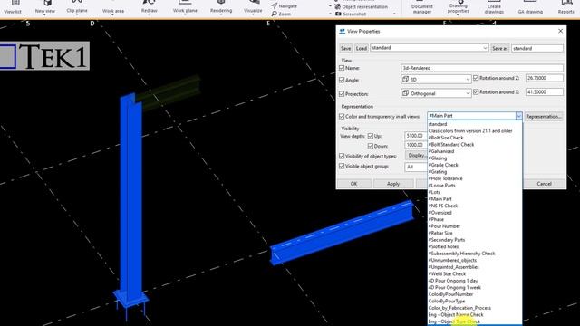Pick '#Phase' in the dropdown list
The image size is (580, 326).
[475, 219]
